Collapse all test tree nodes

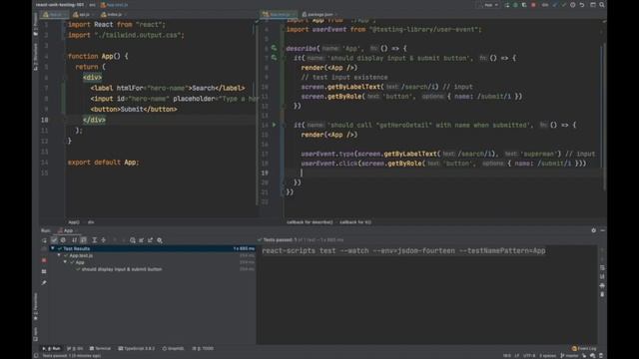click(104, 240)
